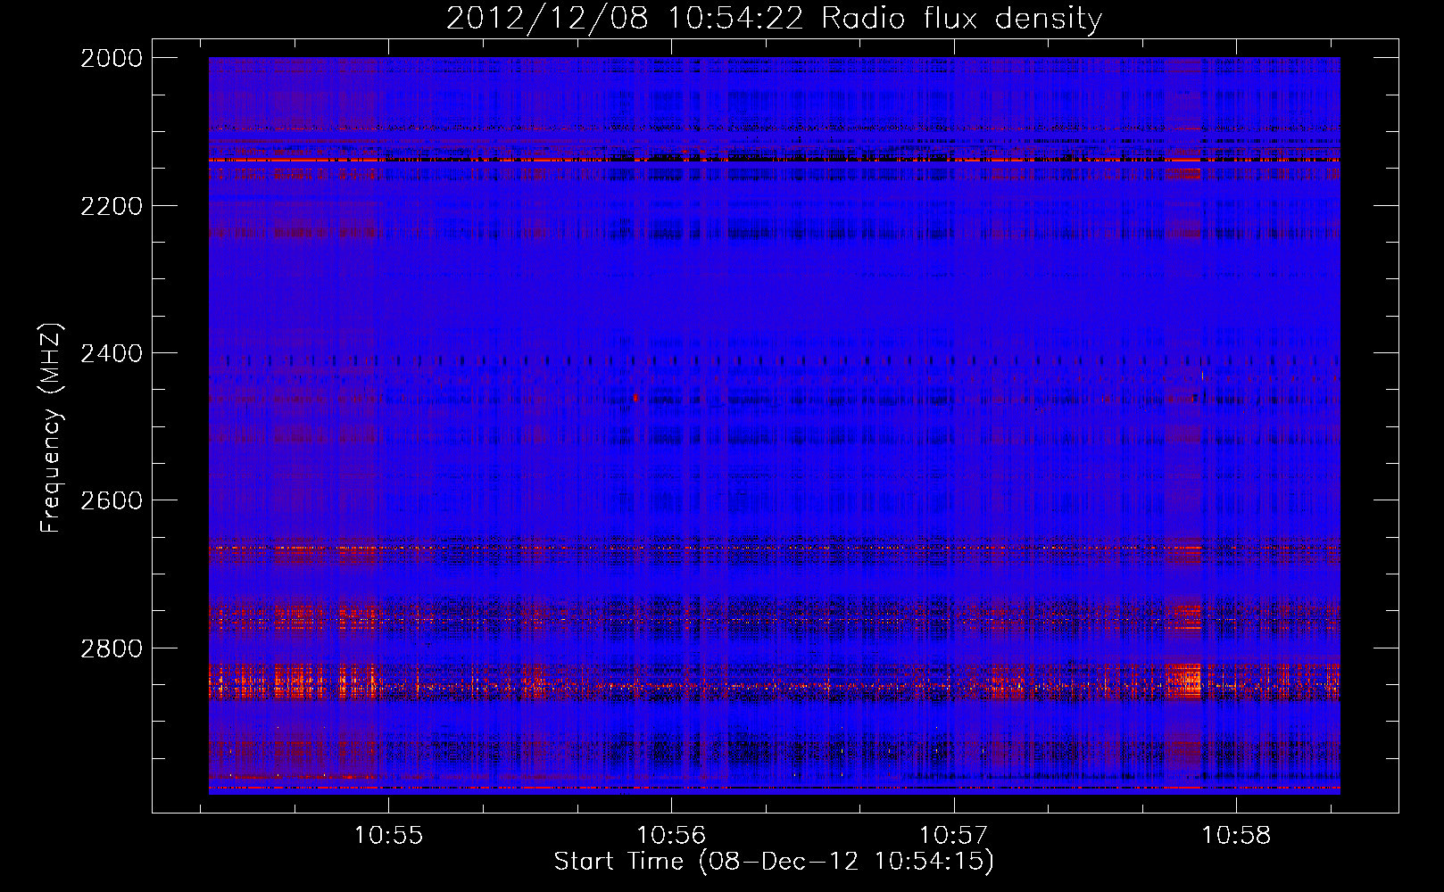
Task: Click the 2400 frequency axis label
Action: (x=112, y=353)
